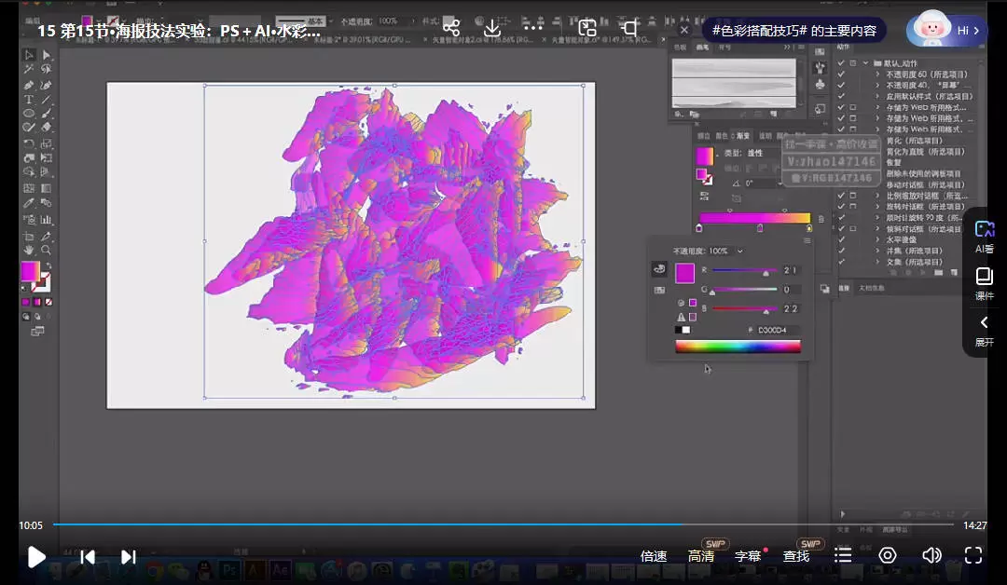
Task: Toggle checkmark for 默认_动作 action set
Action: [x=841, y=63]
